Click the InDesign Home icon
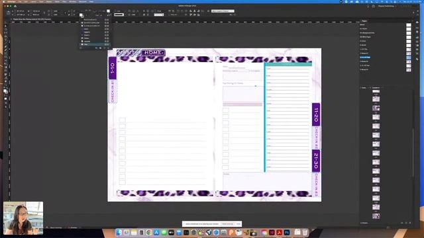Viewport: 424px width, 238px height. pyautogui.click(x=15, y=6)
